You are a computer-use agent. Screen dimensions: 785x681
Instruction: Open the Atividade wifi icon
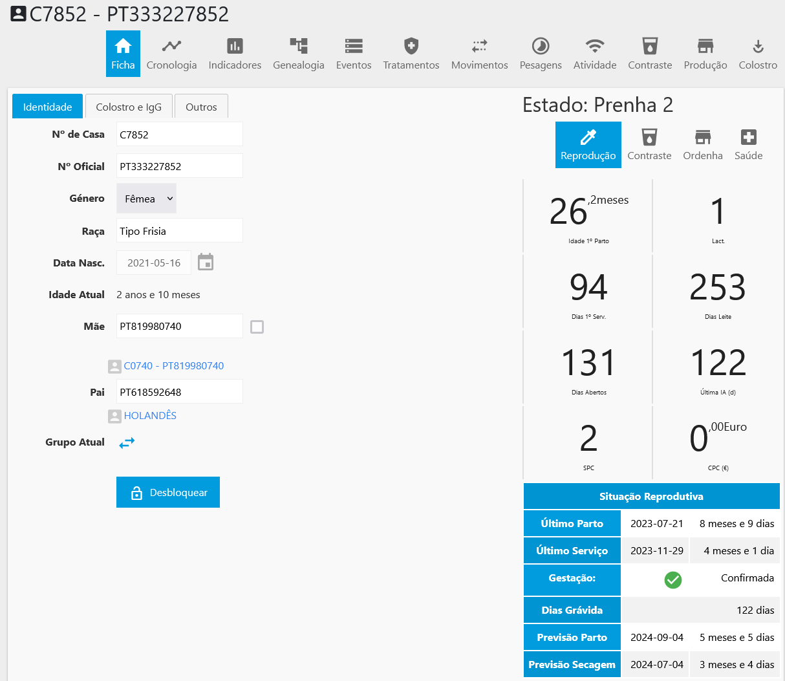tap(595, 46)
